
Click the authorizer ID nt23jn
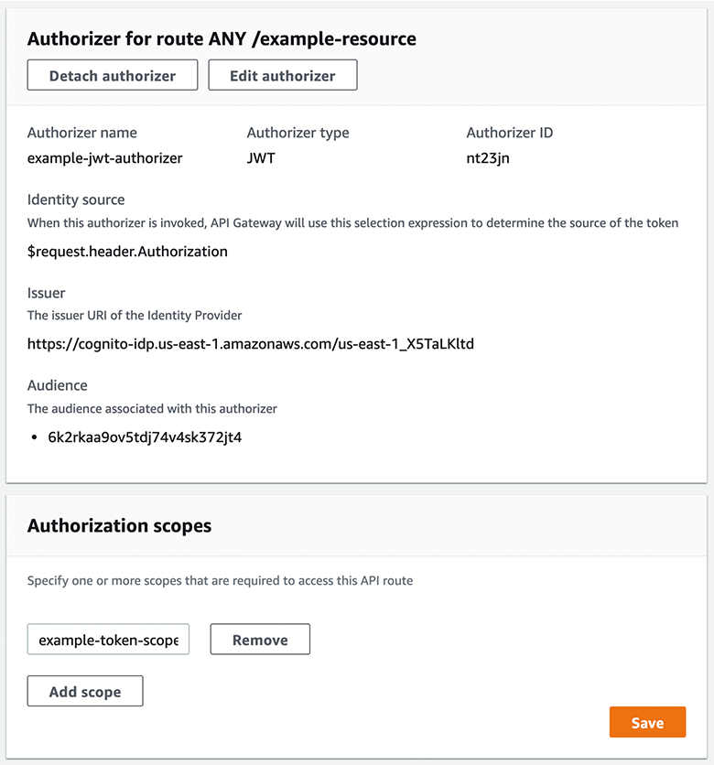point(489,158)
